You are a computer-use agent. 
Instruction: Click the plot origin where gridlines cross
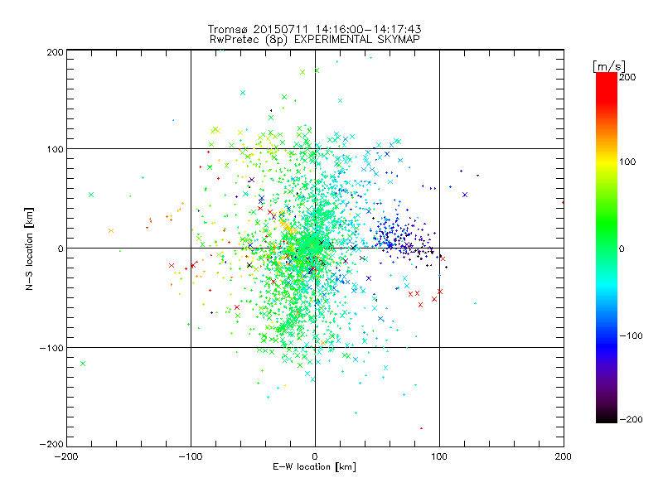point(315,248)
